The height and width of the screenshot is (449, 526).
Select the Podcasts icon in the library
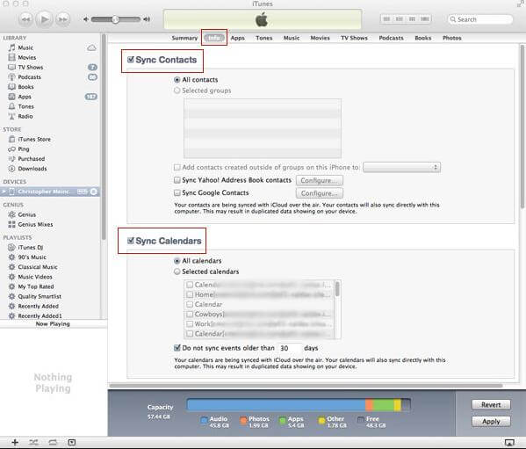pos(11,76)
